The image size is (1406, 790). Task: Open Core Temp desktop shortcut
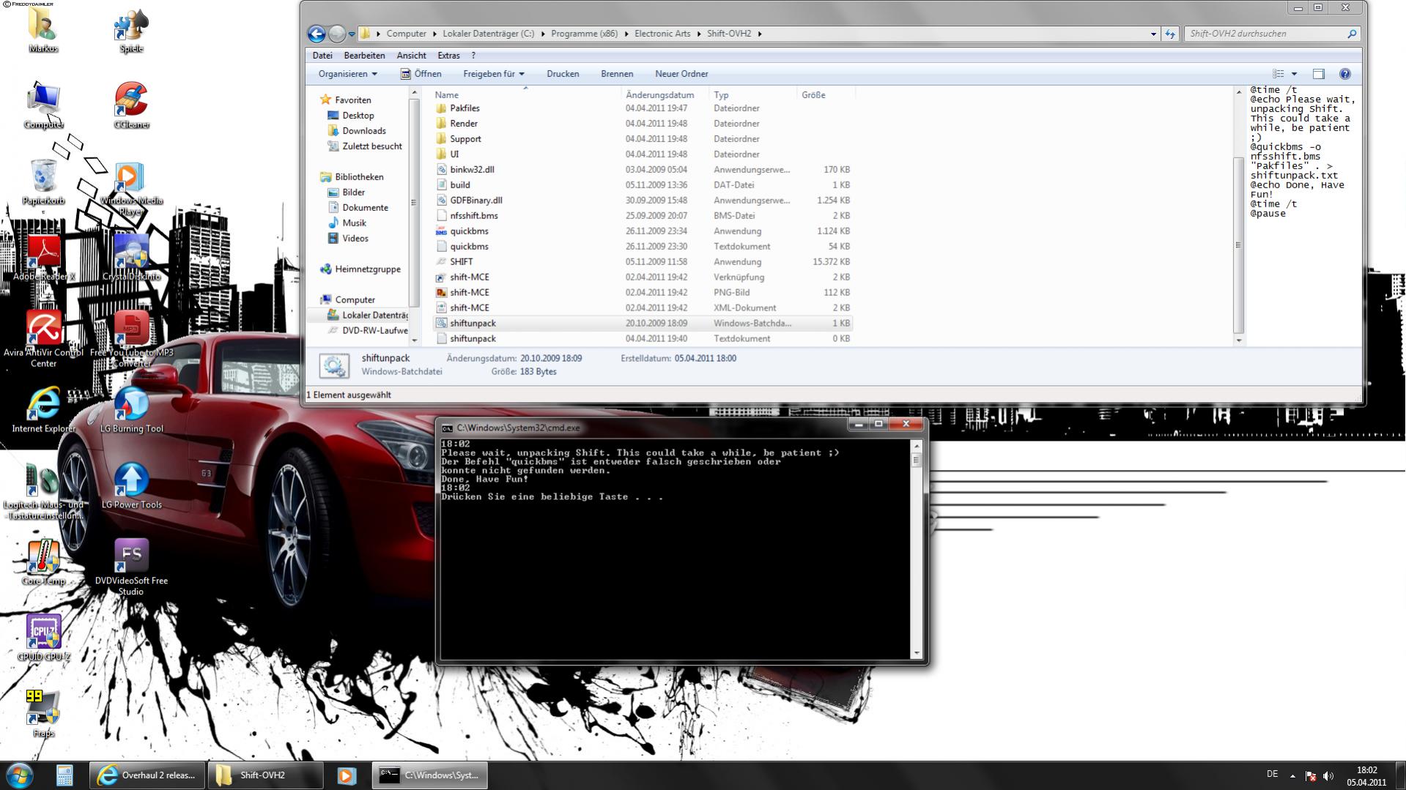43,562
